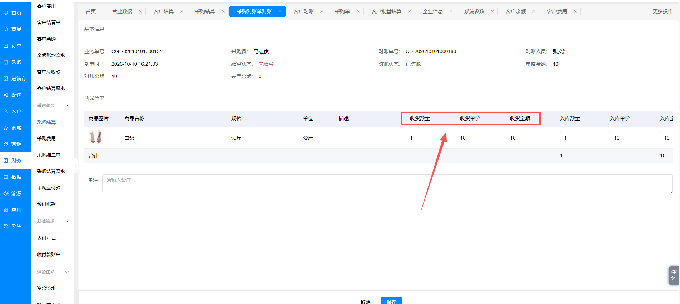The width and height of the screenshot is (680, 304).
Task: Close the 企业信息 tab
Action: click(451, 11)
